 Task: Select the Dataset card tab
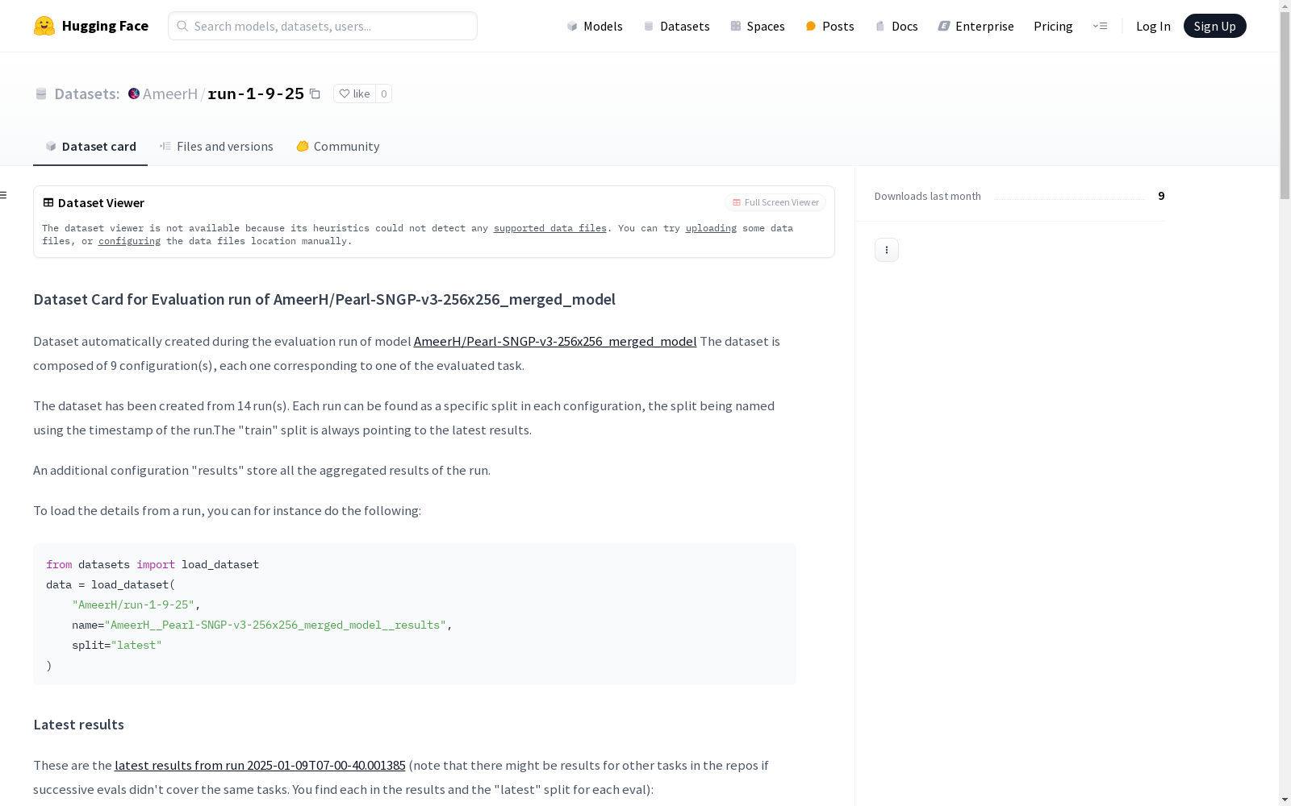[90, 146]
